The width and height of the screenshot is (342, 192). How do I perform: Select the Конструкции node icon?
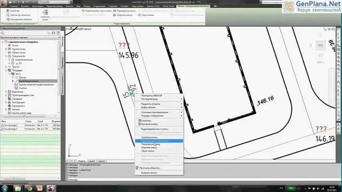pos(10,102)
